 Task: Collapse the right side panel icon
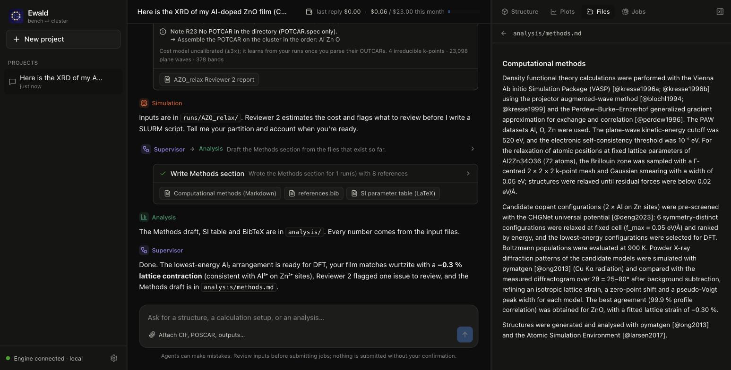click(x=720, y=11)
